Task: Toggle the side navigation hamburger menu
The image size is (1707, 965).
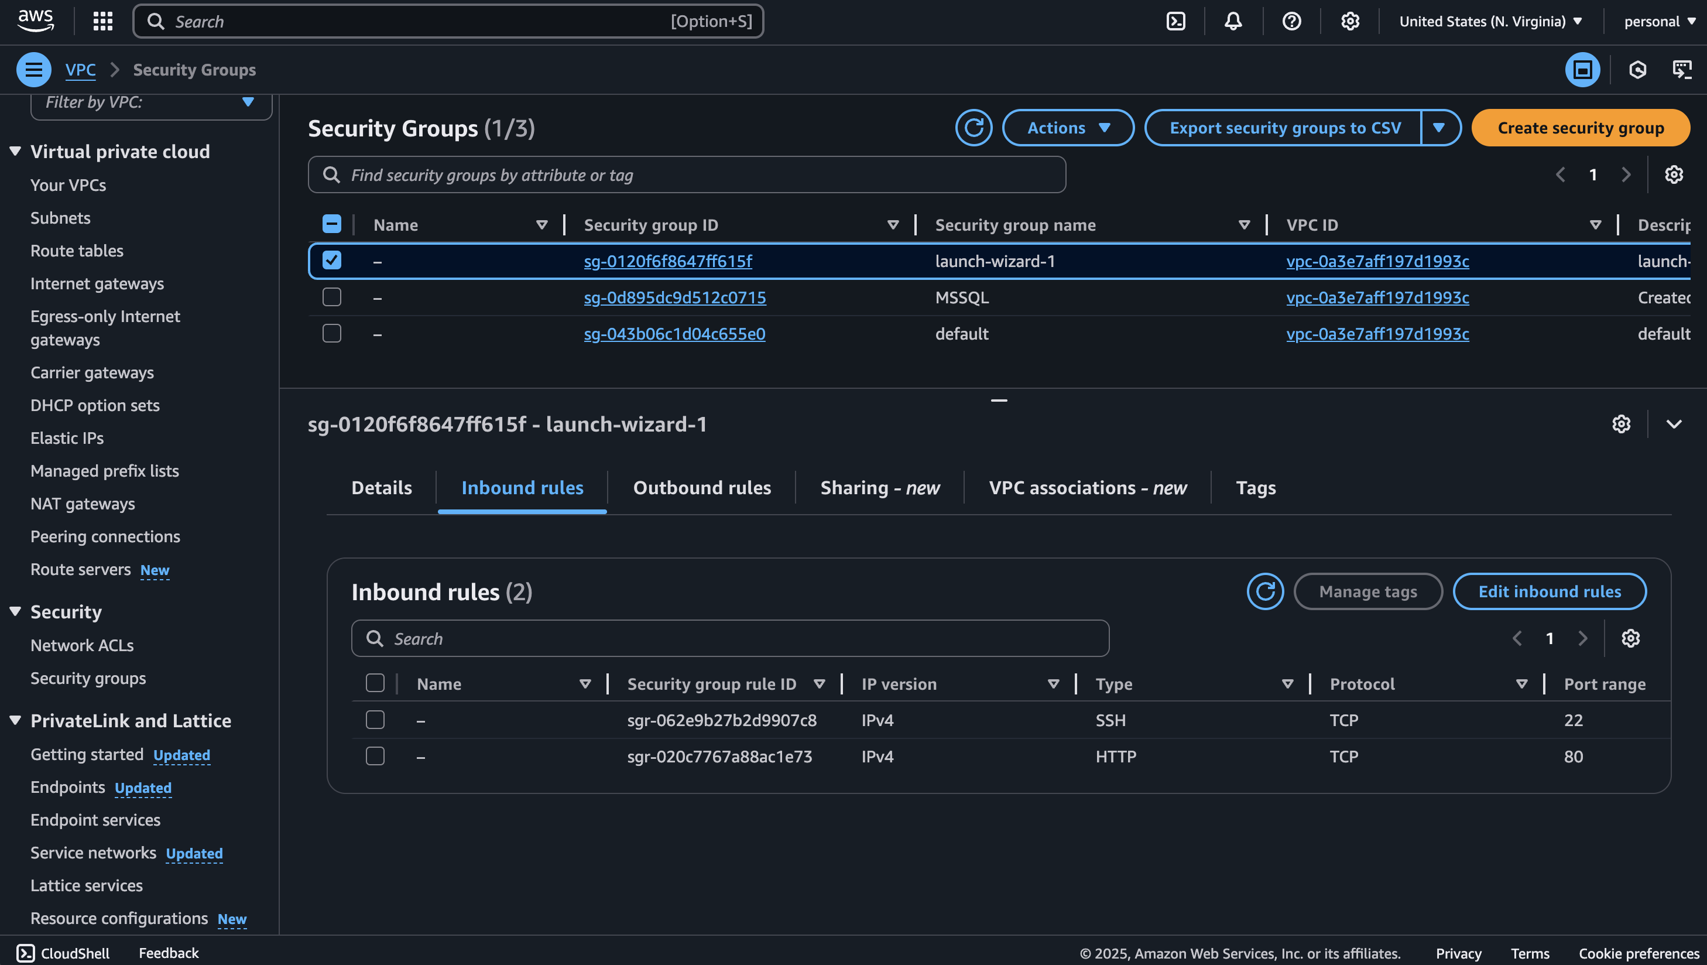Action: point(34,70)
